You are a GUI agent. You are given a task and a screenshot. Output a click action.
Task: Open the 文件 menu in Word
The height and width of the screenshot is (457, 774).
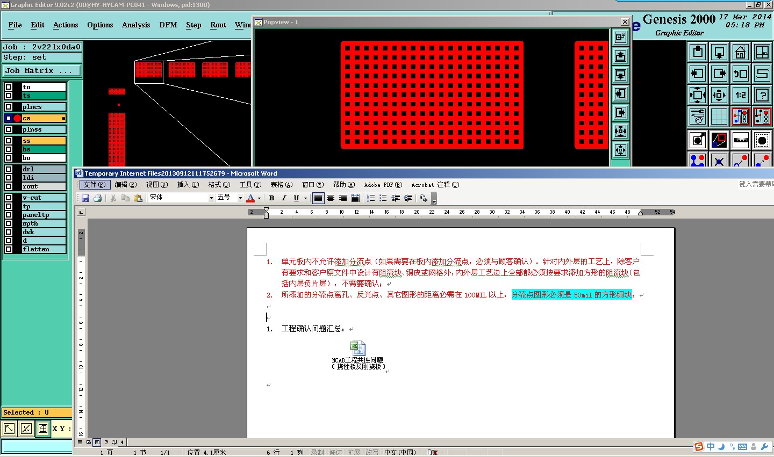click(x=95, y=185)
